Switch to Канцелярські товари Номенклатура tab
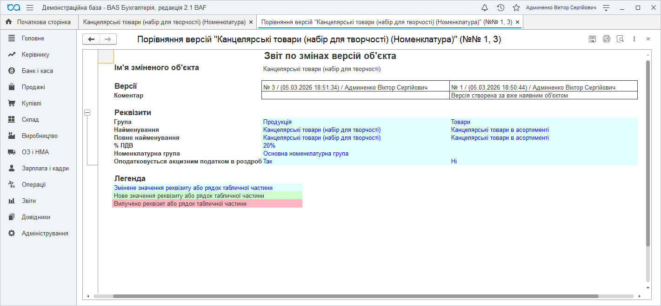661x306 pixels. 164,22
